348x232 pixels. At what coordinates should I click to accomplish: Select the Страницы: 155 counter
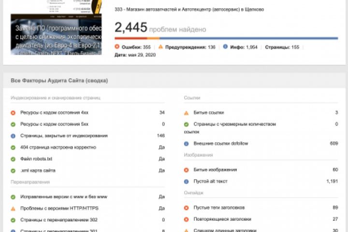click(282, 47)
